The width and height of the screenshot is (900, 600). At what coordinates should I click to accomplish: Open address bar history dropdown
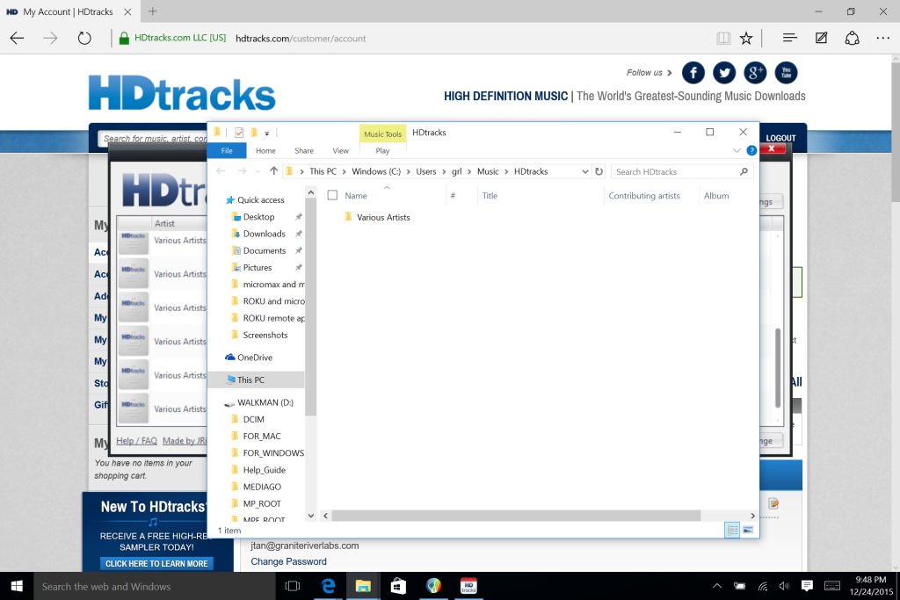[584, 171]
